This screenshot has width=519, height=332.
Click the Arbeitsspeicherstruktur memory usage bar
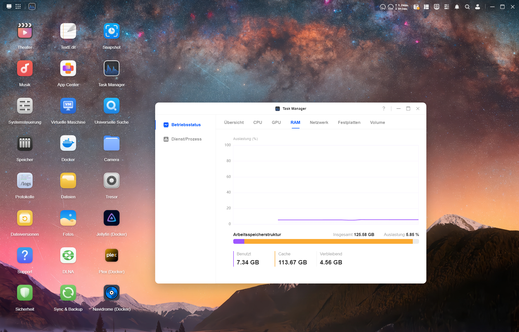pos(326,242)
